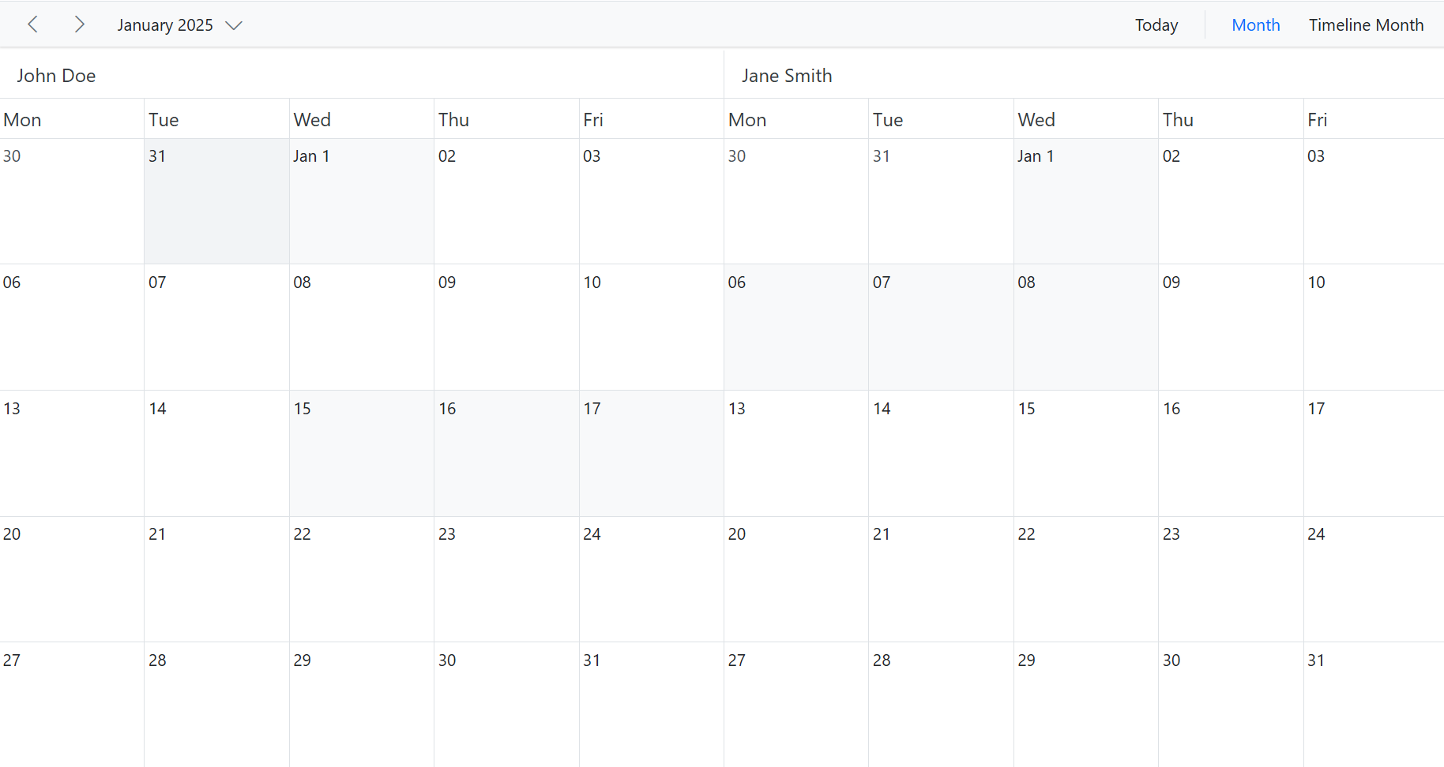Click Mon column header under Jane Smith

pos(796,119)
